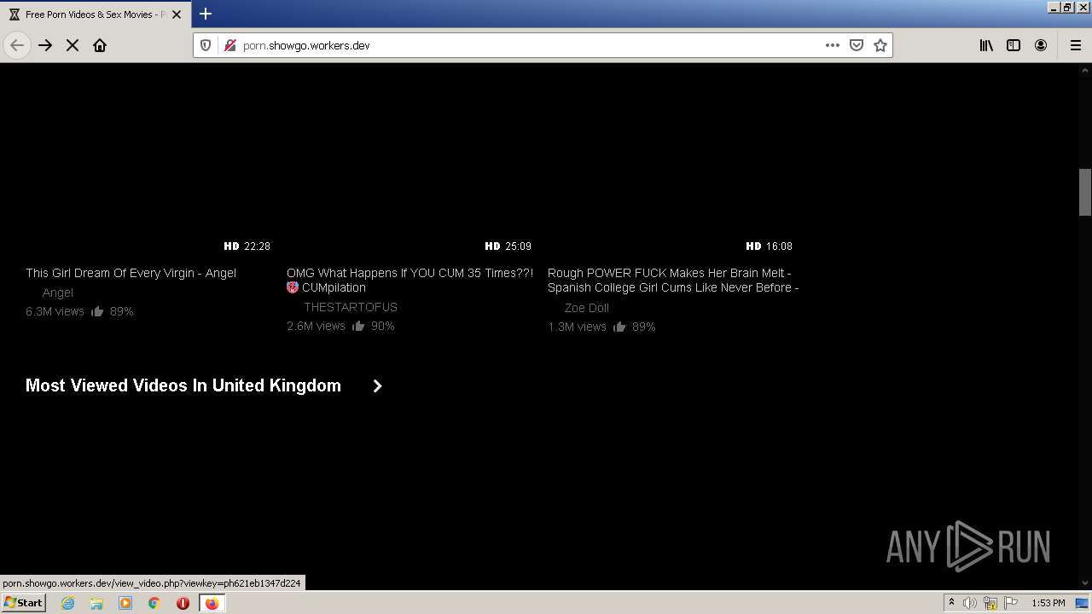Click thumbs-up icon beside 89% under Angel
The height and width of the screenshot is (614, 1092).
point(97,311)
